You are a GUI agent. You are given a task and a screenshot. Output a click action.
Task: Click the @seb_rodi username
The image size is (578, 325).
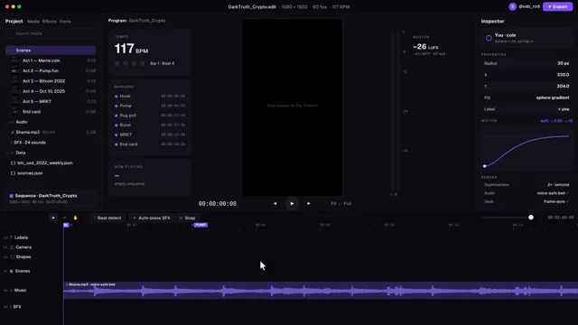529,6
